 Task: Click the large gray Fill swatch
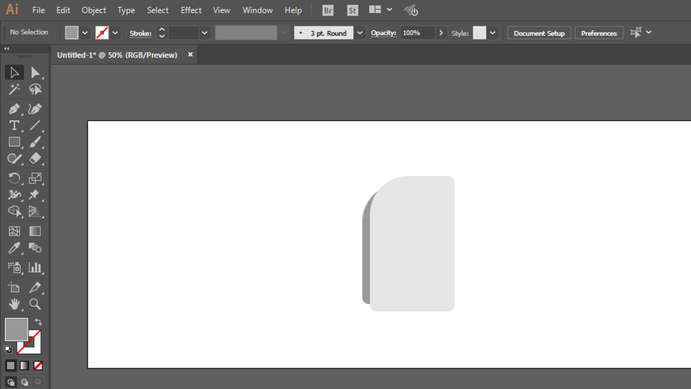point(17,329)
